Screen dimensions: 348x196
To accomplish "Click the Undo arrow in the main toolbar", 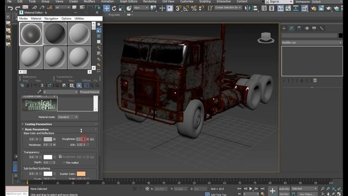I will pos(10,8).
